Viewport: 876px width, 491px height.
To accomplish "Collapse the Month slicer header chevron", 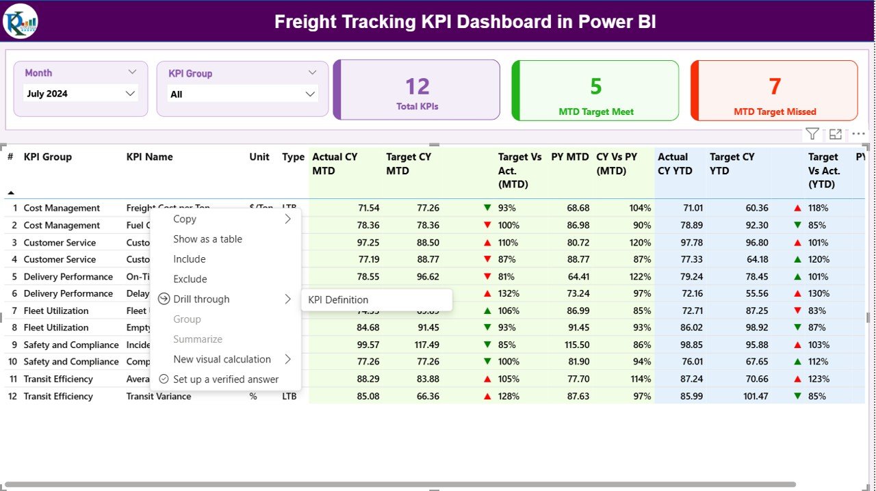I will [132, 72].
